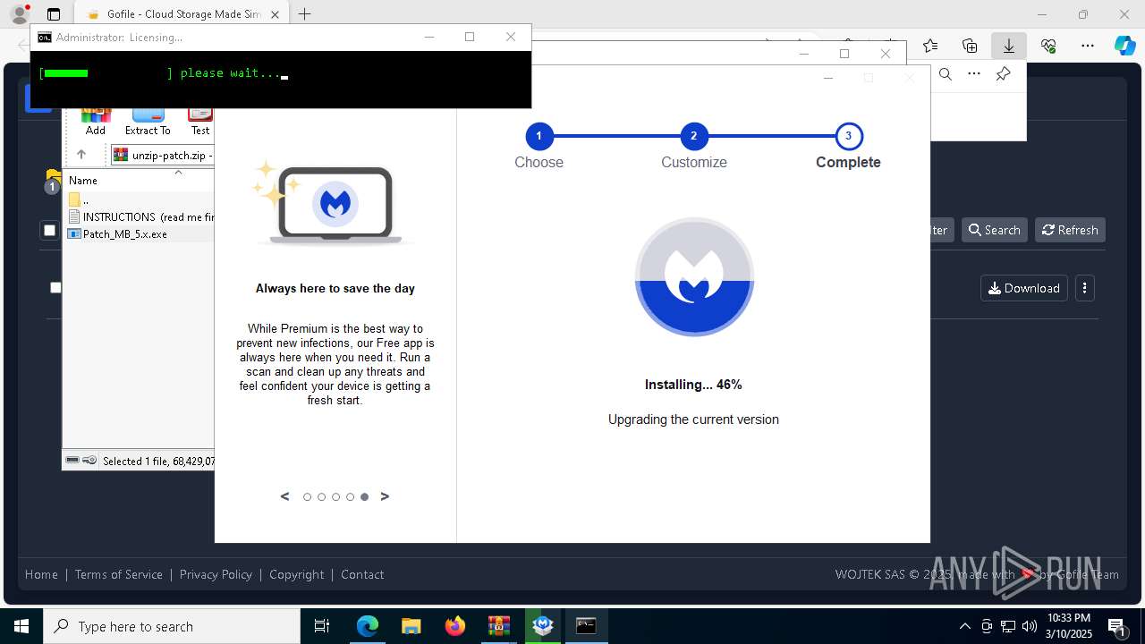Screen dimensions: 1145x644
Task: Open the notification center
Action: tap(1116, 626)
